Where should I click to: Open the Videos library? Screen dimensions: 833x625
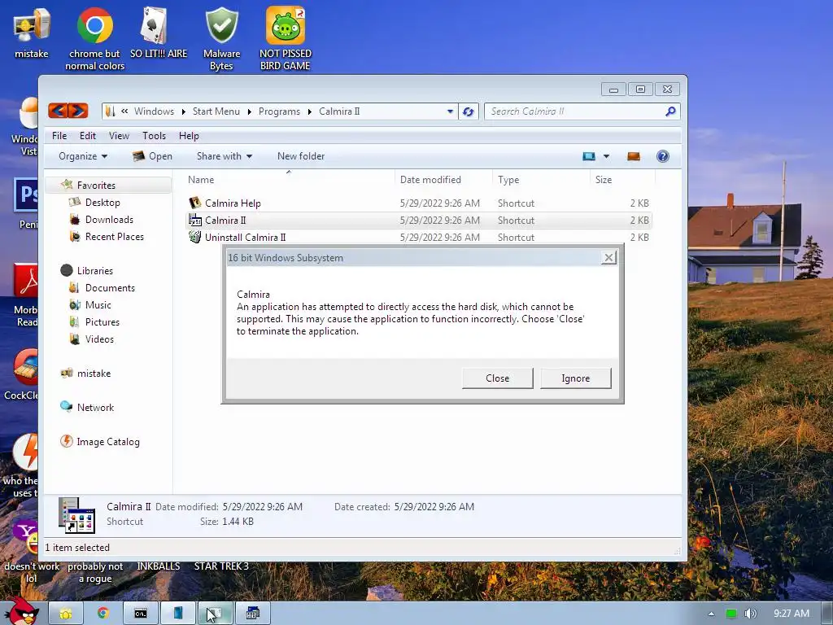coord(99,339)
